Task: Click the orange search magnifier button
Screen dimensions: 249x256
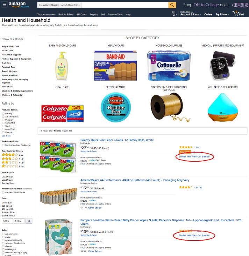Action: point(172,5)
